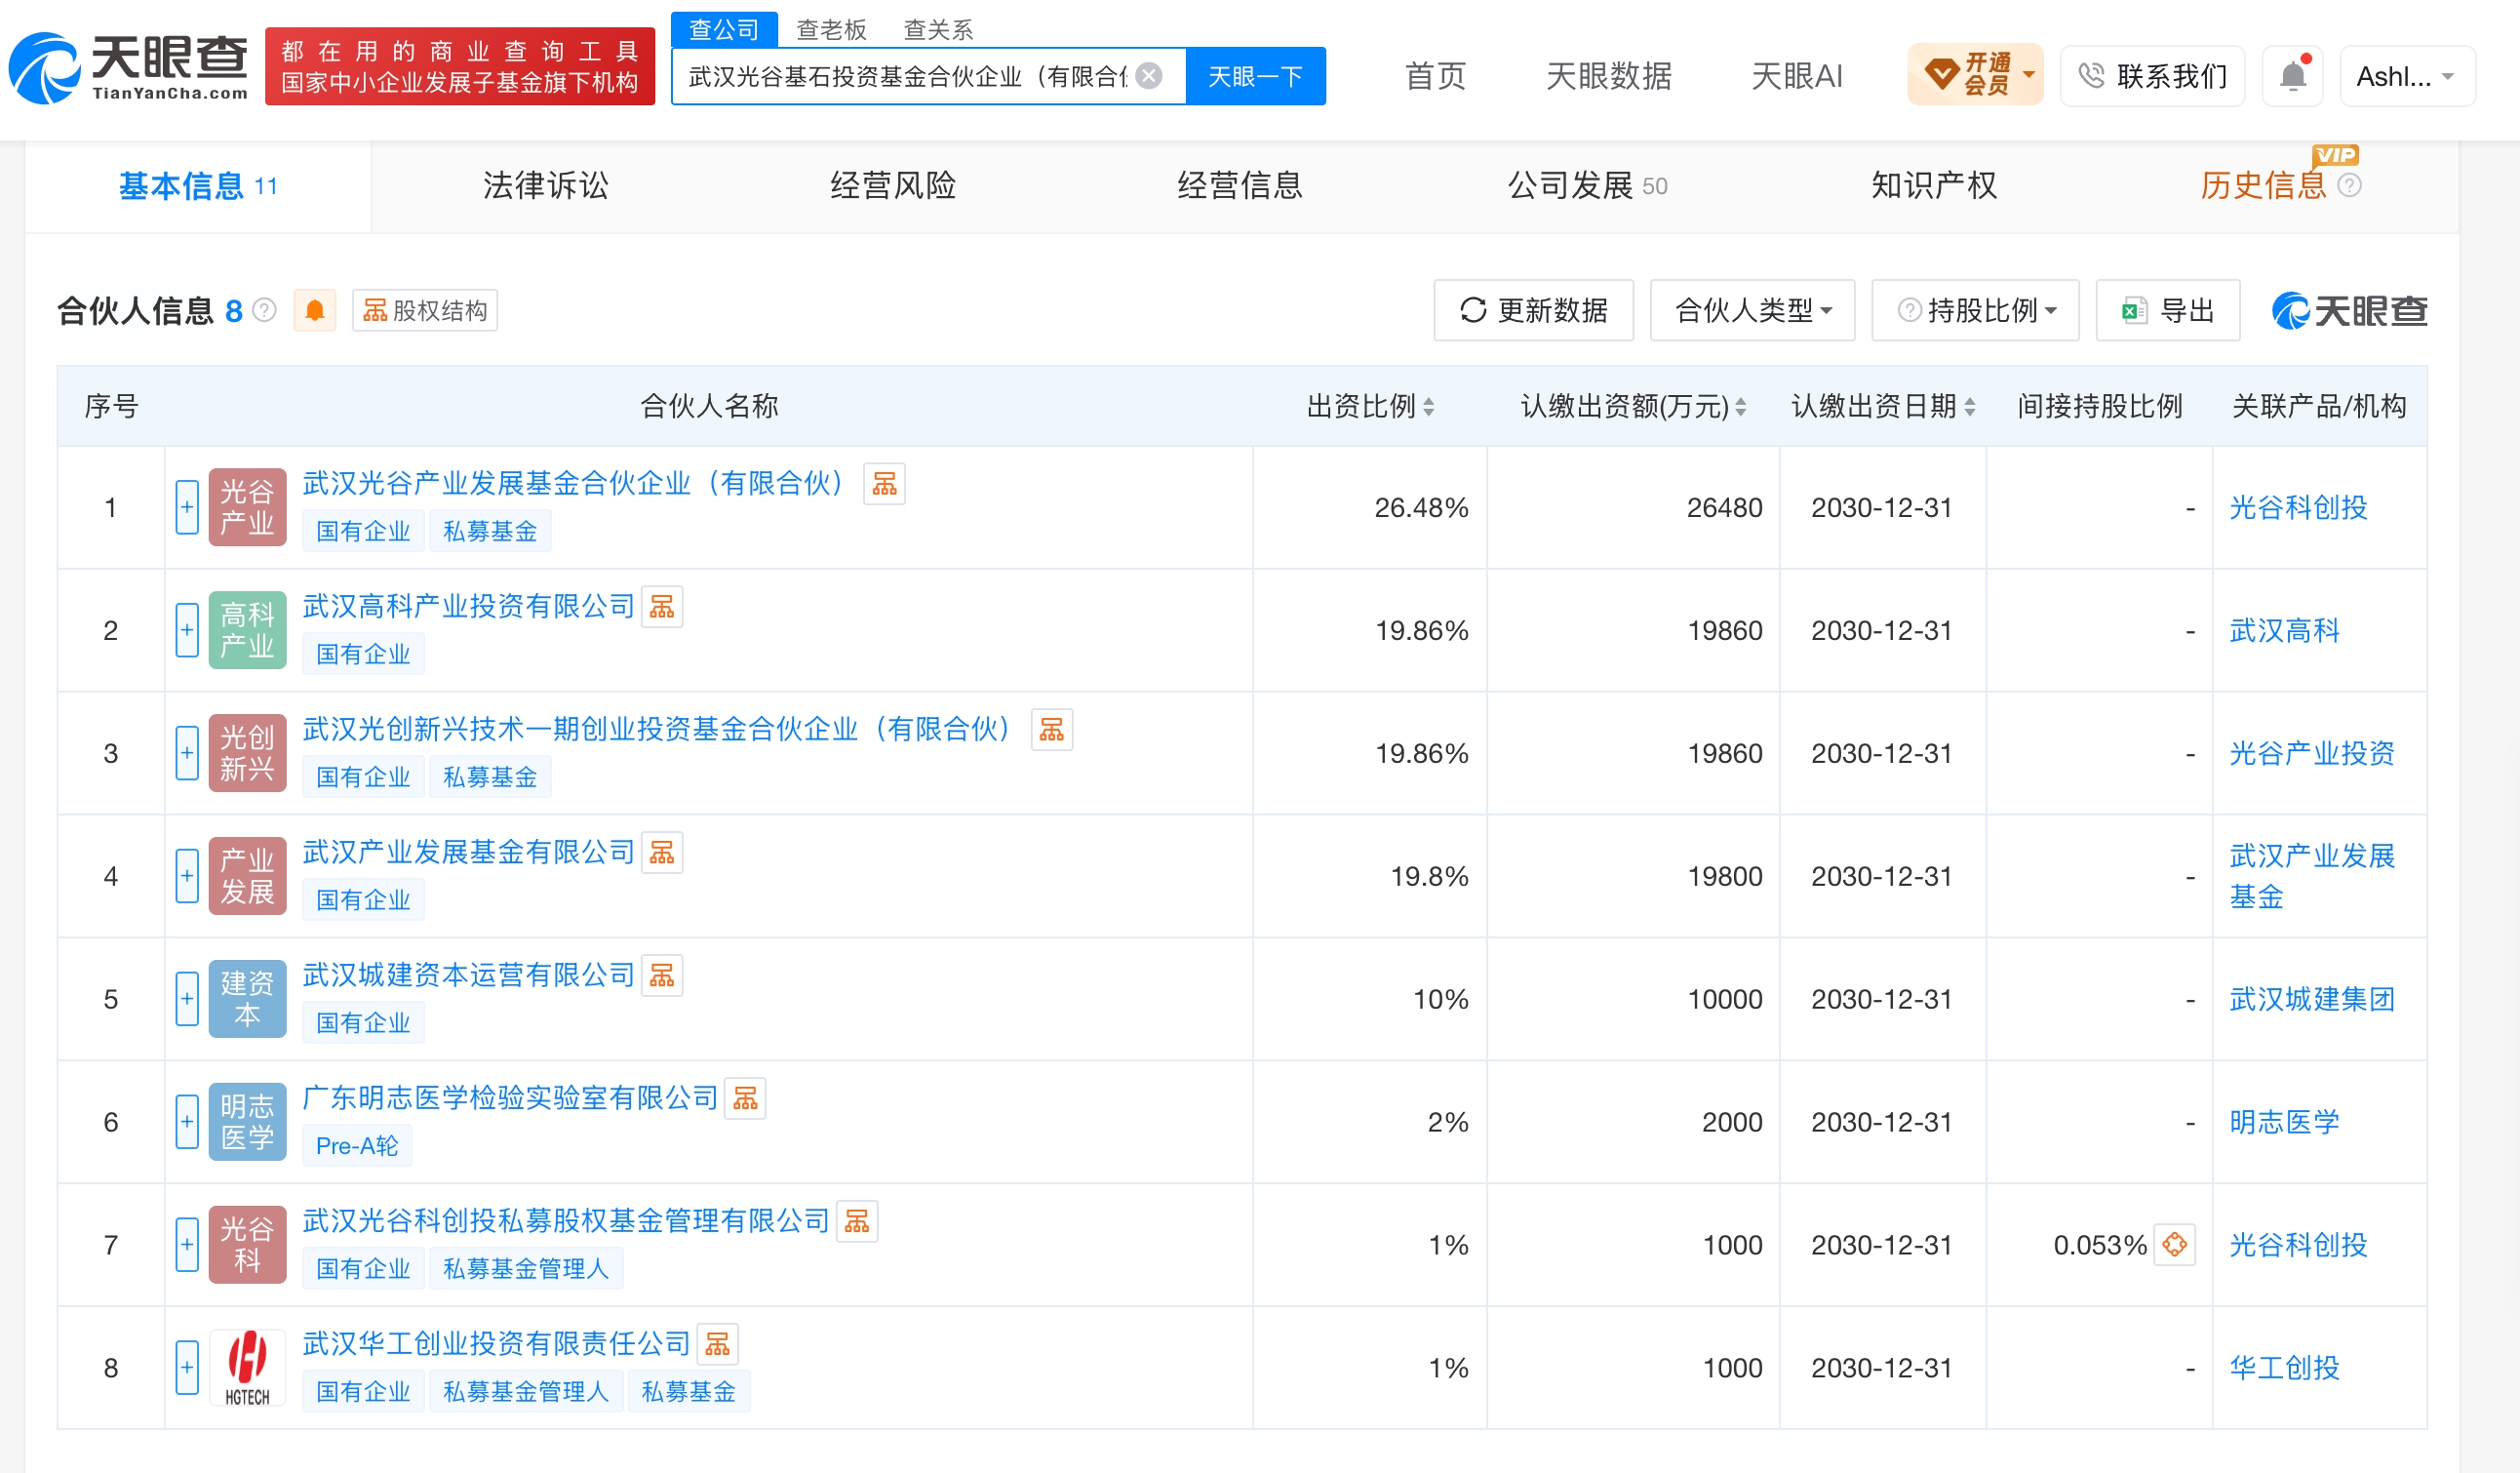
Task: Open equity structure icon for 武汉高科产业投资有限公司
Action: [x=662, y=607]
